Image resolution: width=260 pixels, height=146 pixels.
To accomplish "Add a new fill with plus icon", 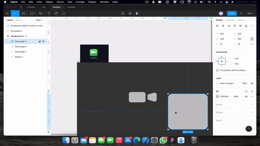I will tap(252, 91).
